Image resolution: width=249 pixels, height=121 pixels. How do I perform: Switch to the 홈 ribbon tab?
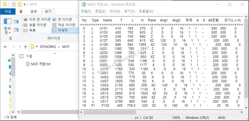coord(21,11)
